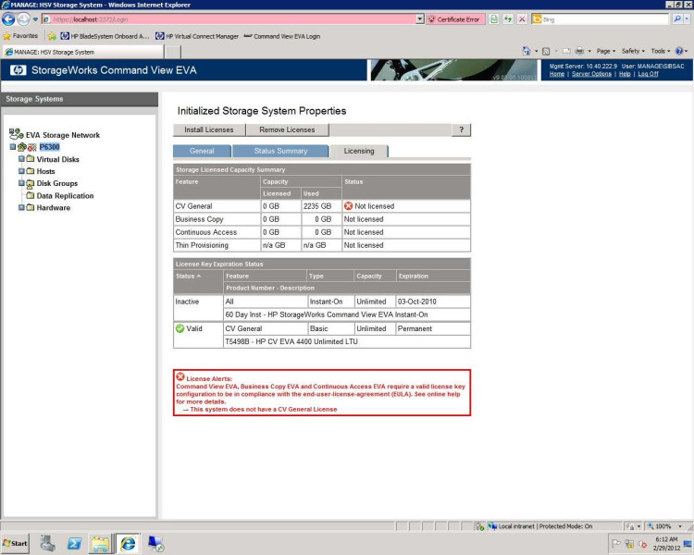This screenshot has height=555, width=694.
Task: Click the Certificate Error warning
Action: [x=455, y=19]
